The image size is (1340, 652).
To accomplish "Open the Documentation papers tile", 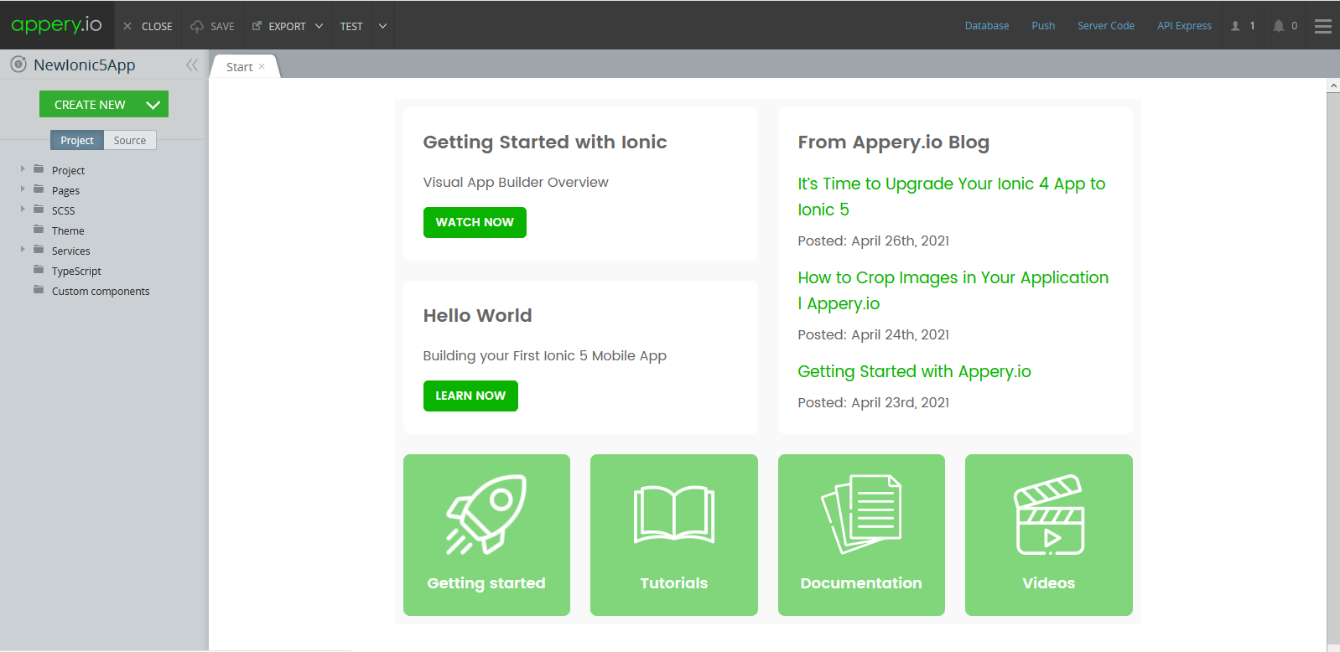I will pos(861,535).
